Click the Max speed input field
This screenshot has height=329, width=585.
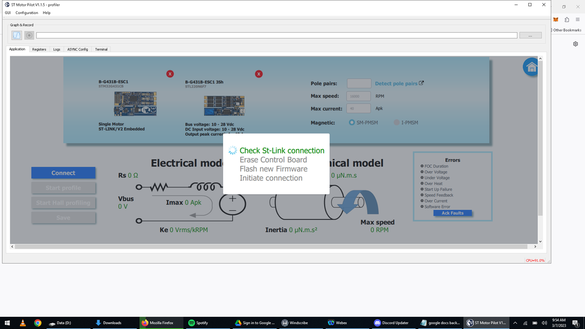coord(358,96)
